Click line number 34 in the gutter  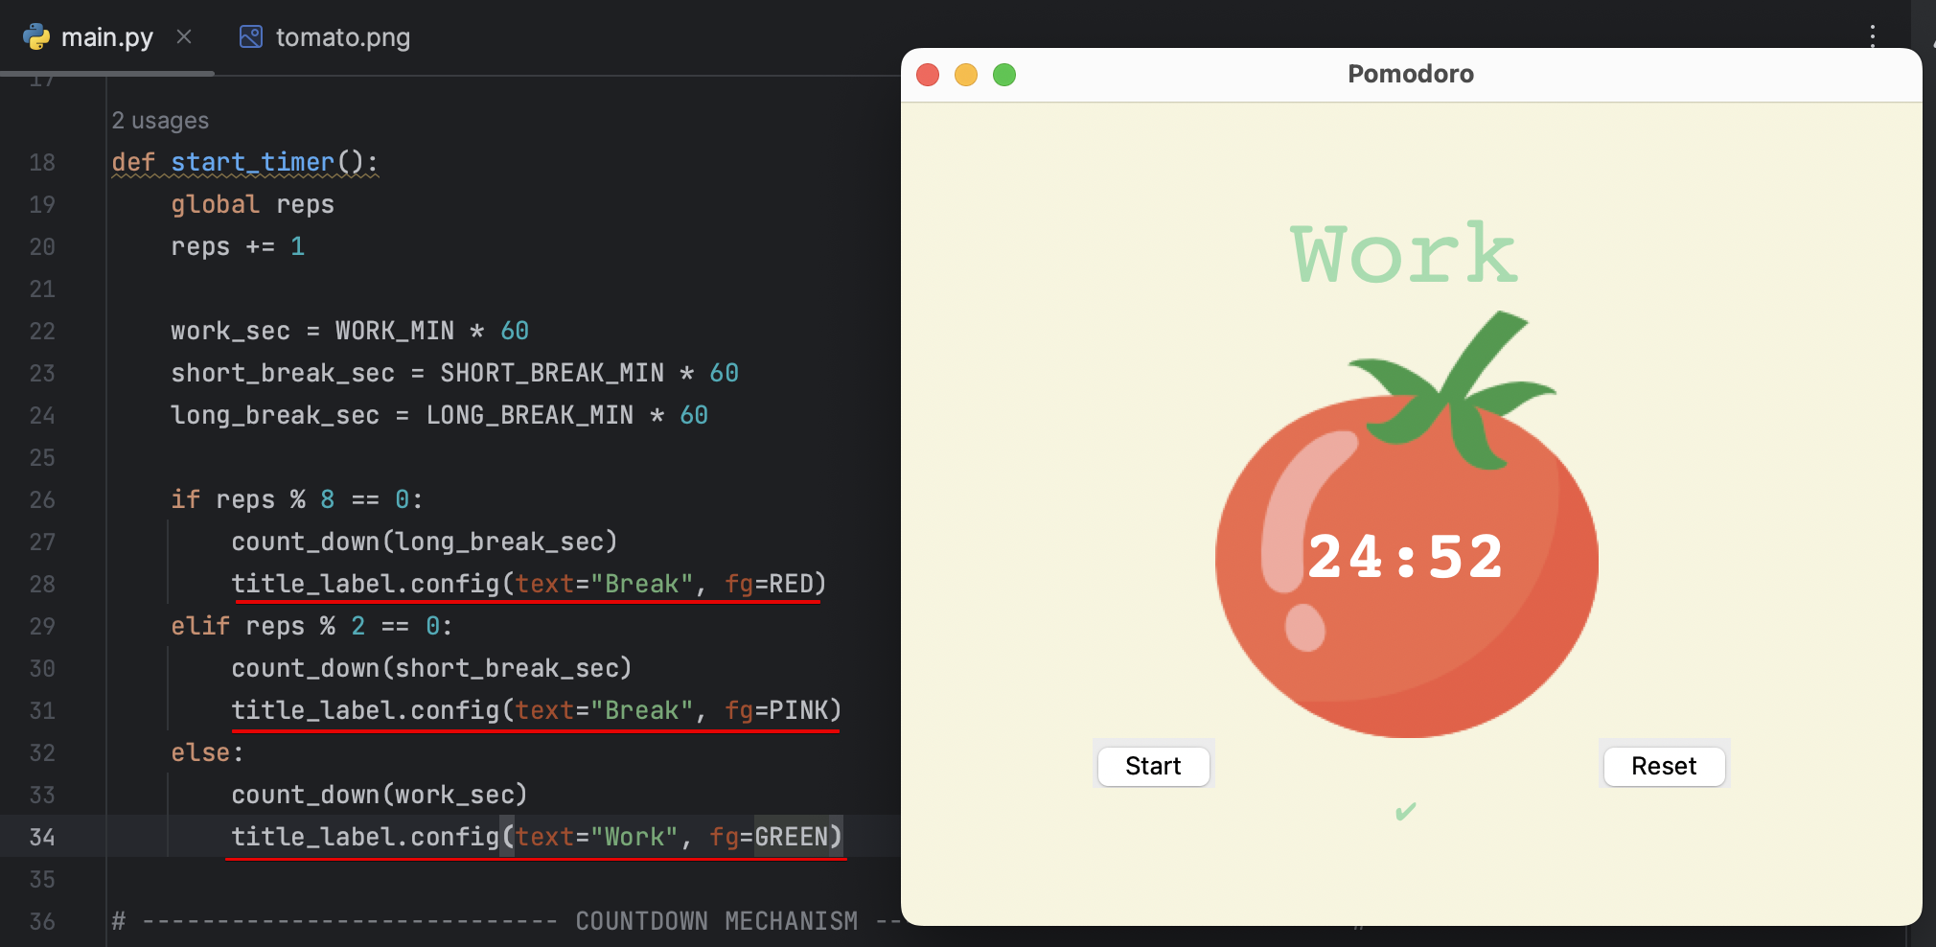pyautogui.click(x=42, y=838)
